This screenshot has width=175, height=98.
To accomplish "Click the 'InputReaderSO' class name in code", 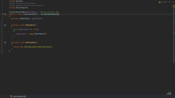I will (x=30, y=14).
